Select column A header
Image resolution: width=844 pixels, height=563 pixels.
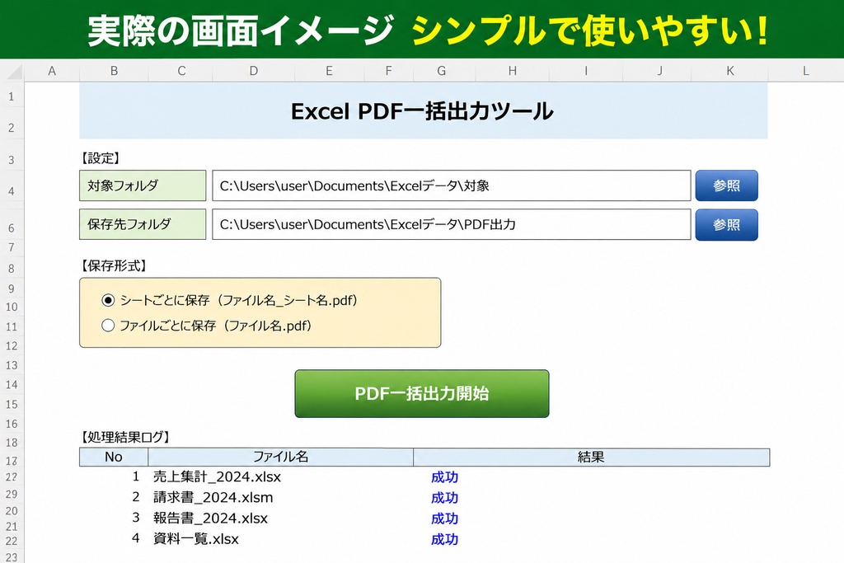coord(52,71)
